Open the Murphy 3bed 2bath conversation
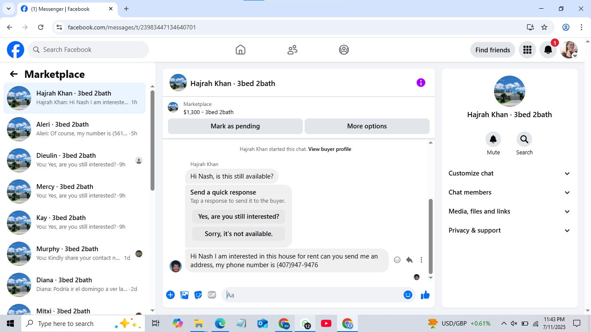The height and width of the screenshot is (332, 591). click(x=75, y=254)
